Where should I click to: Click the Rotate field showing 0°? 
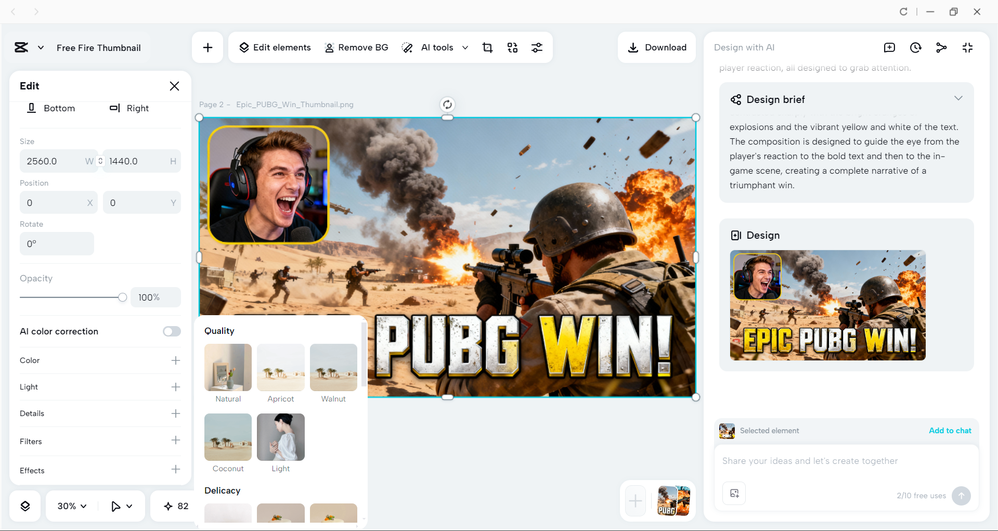pos(57,244)
